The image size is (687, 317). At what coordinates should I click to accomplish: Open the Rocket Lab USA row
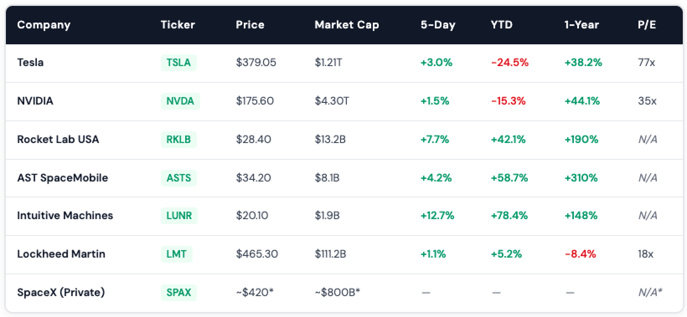click(58, 140)
